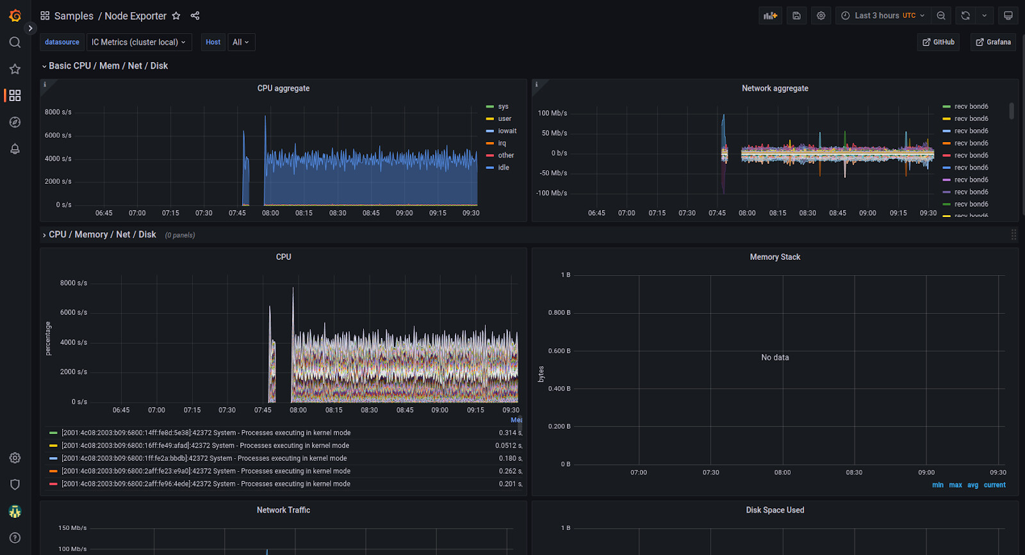Screen dimensions: 1025x555
Task: Open the Alerting bell icon
Action: [15, 149]
